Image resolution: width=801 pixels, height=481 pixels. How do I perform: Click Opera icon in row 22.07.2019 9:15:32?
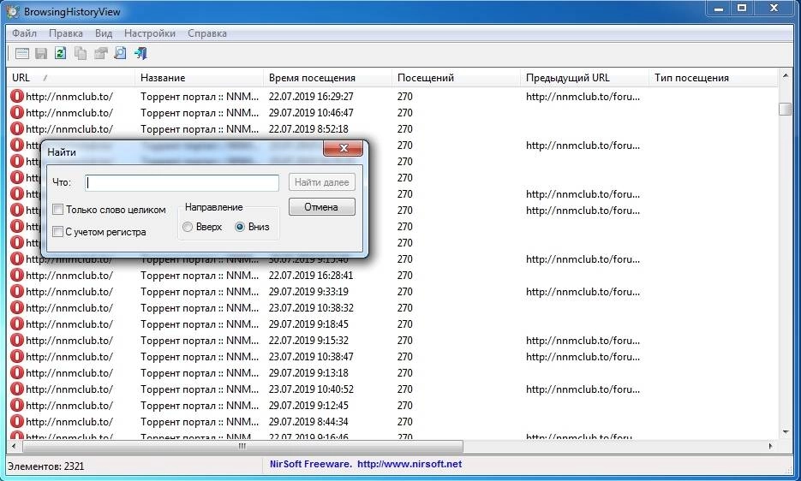tap(17, 340)
